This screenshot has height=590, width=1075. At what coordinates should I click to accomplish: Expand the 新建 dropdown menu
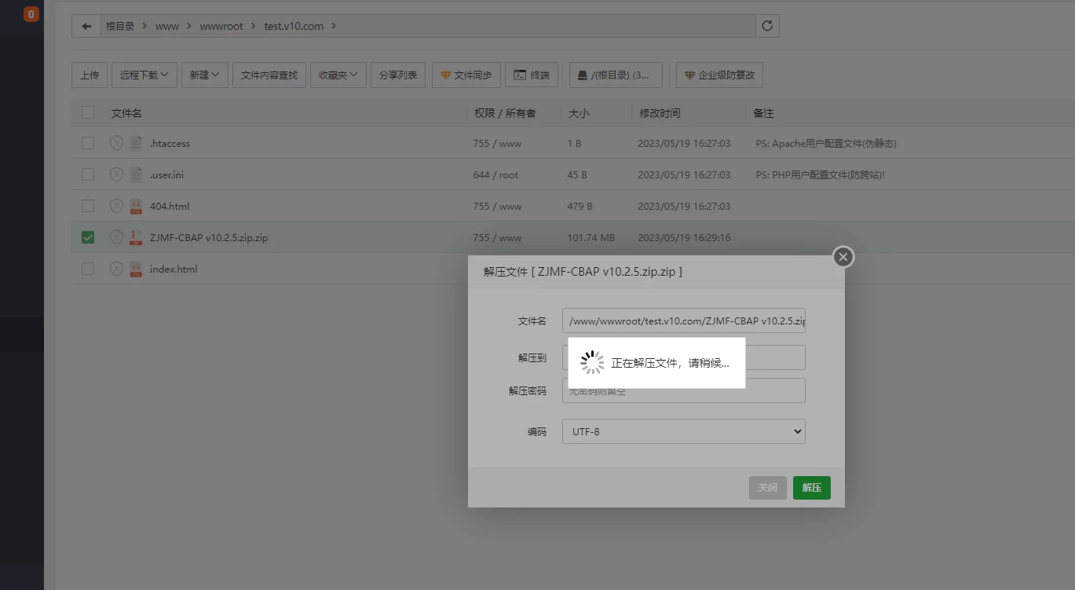(204, 75)
